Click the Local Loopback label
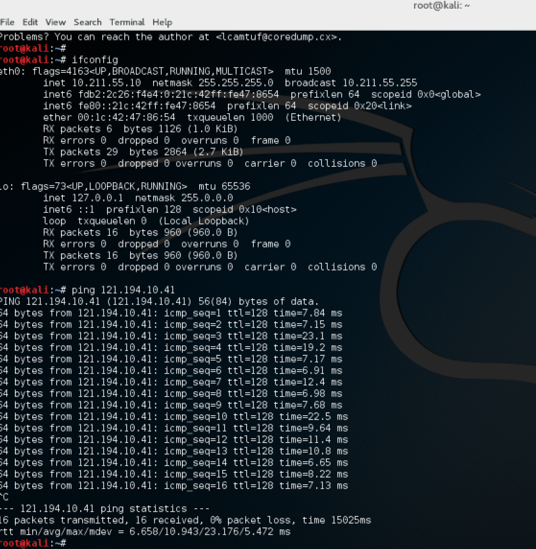 203,222
